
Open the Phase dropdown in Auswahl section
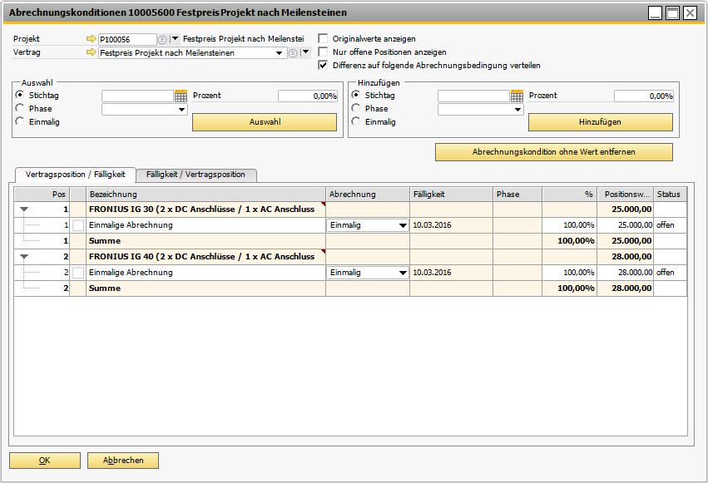point(181,109)
